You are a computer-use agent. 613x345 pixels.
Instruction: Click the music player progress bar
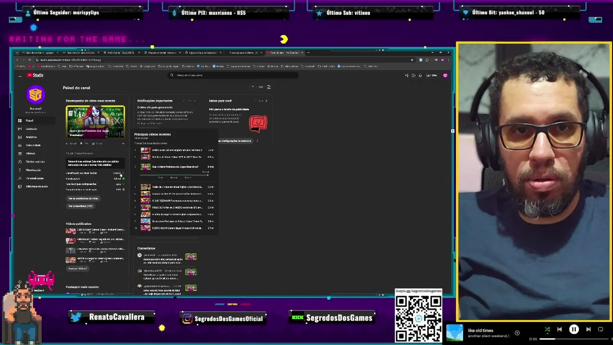pos(575,339)
